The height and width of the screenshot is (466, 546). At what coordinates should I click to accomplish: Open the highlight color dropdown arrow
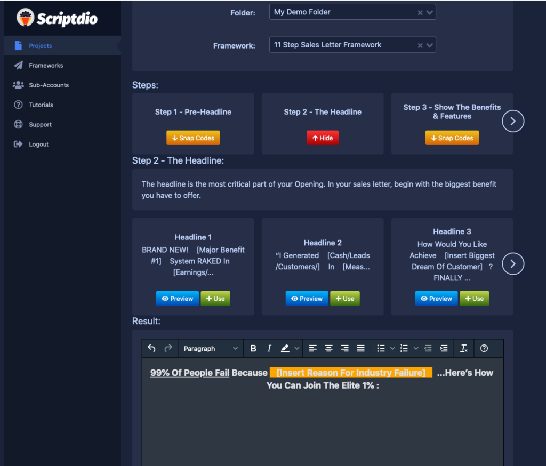pos(297,348)
